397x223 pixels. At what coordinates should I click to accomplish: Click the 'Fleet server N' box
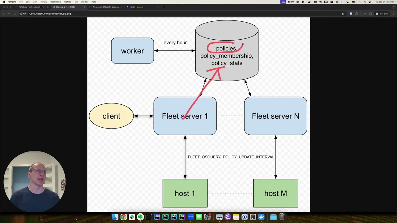pyautogui.click(x=276, y=116)
